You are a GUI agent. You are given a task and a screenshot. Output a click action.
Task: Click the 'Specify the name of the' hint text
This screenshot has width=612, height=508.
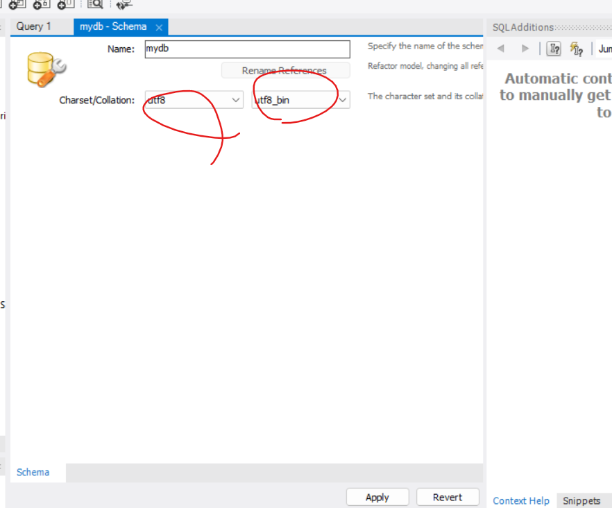pos(425,46)
